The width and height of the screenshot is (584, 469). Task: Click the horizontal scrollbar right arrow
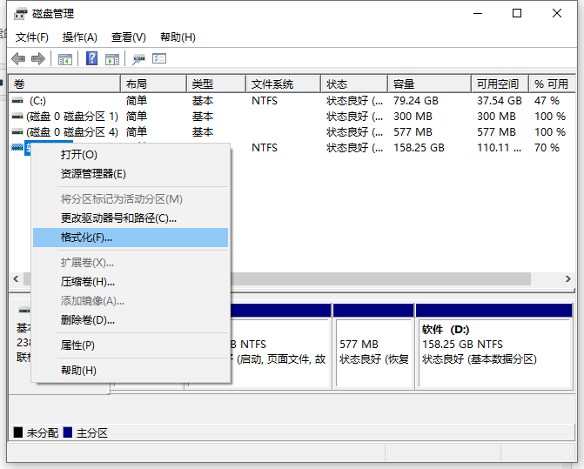coord(567,278)
